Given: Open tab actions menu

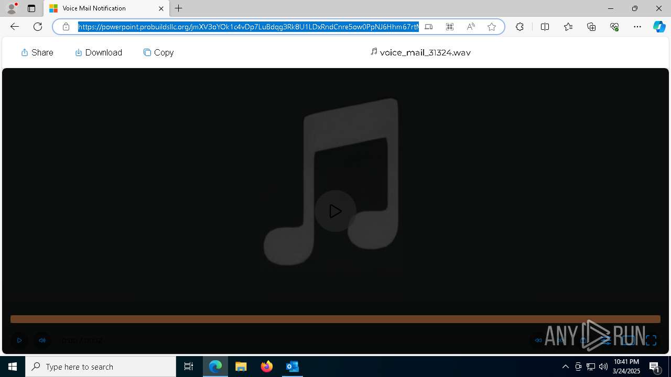Looking at the screenshot, I should pos(31,8).
